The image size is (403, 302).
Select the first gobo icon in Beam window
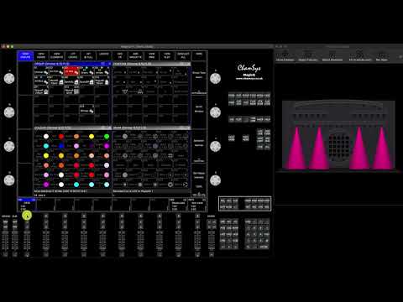click(125, 137)
